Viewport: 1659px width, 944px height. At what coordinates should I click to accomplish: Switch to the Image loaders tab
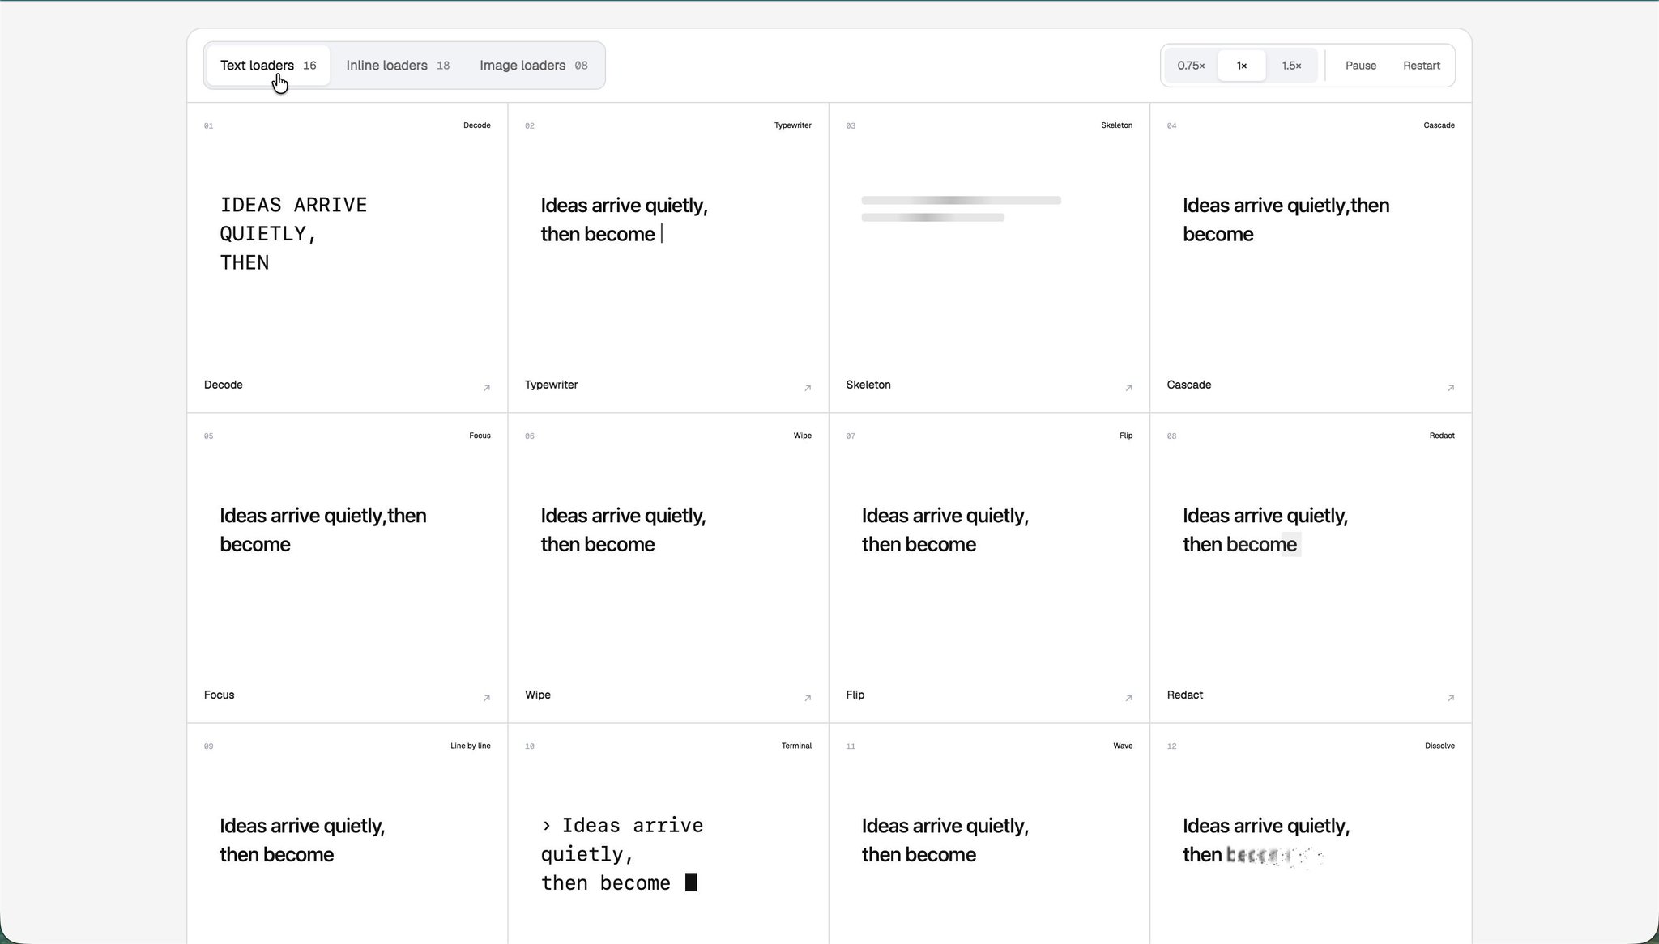pos(534,66)
